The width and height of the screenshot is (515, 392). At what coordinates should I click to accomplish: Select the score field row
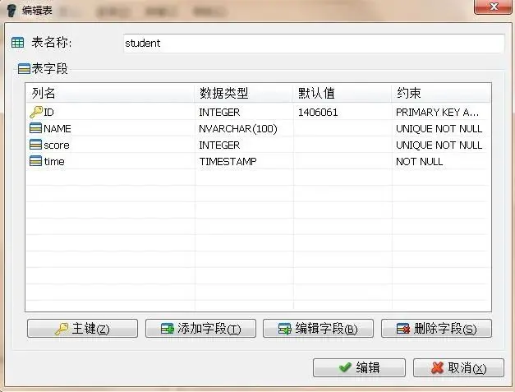coord(259,145)
